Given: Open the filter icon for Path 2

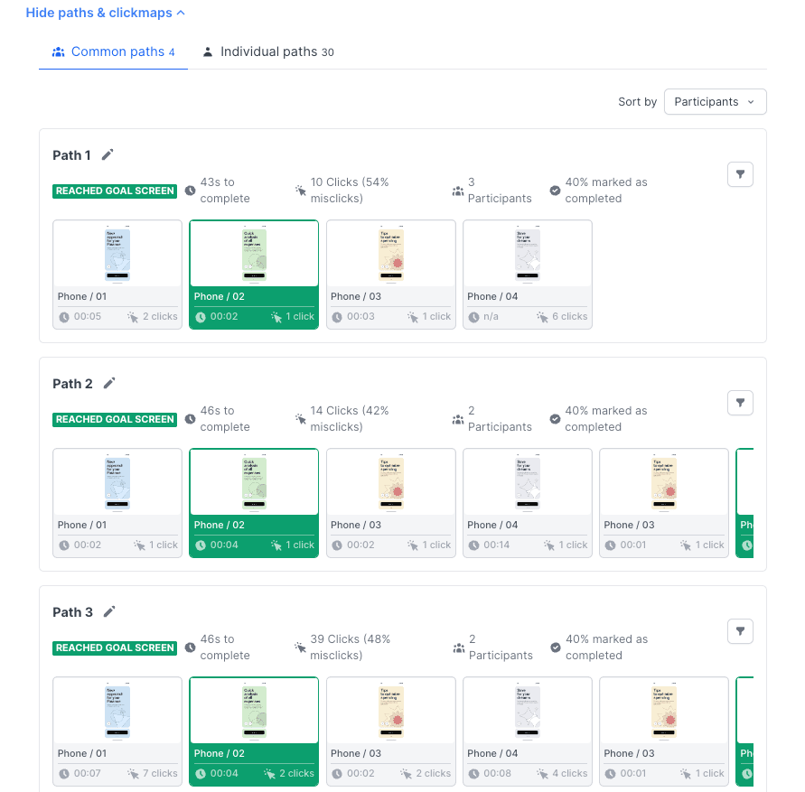Looking at the screenshot, I should point(740,402).
